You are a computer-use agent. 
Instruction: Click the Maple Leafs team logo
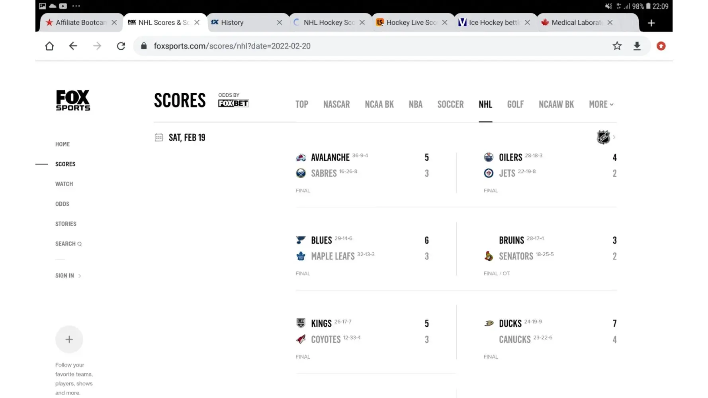click(301, 256)
